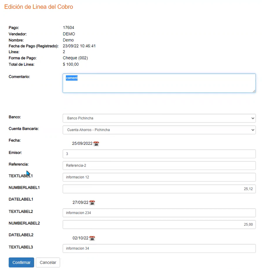The image size is (262, 269).
Task: Open calendar picker for DATELABEL2 02/10/22
Action: [92, 238]
